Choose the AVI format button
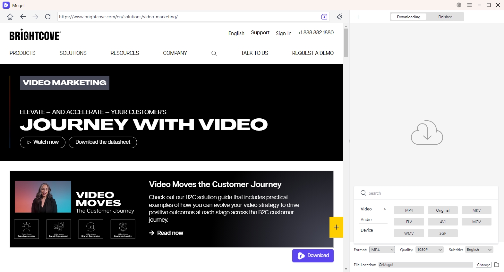The height and width of the screenshot is (272, 504). (x=443, y=222)
